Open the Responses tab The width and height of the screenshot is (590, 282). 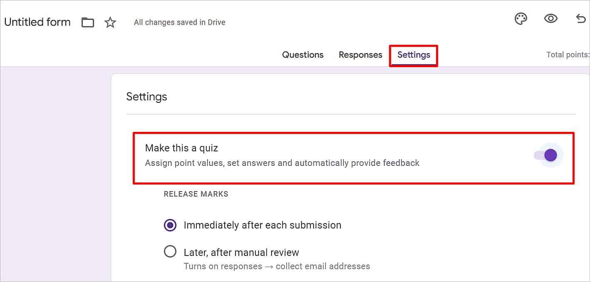(360, 55)
